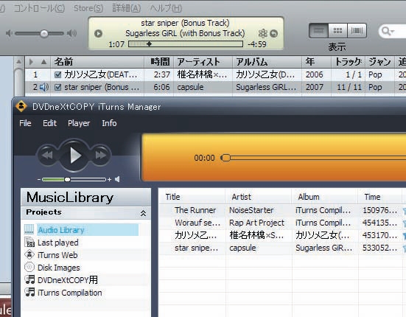Select Disk Images in Projects

(59, 268)
